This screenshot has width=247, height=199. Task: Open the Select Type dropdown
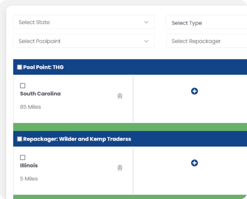[x=207, y=22]
